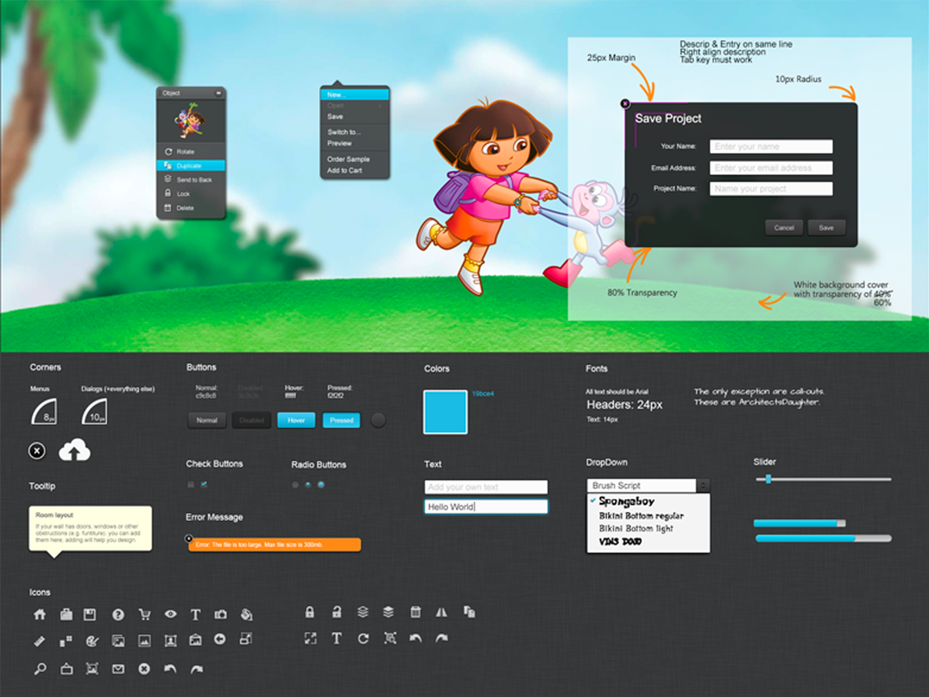Close the Save Project dialog

point(625,104)
